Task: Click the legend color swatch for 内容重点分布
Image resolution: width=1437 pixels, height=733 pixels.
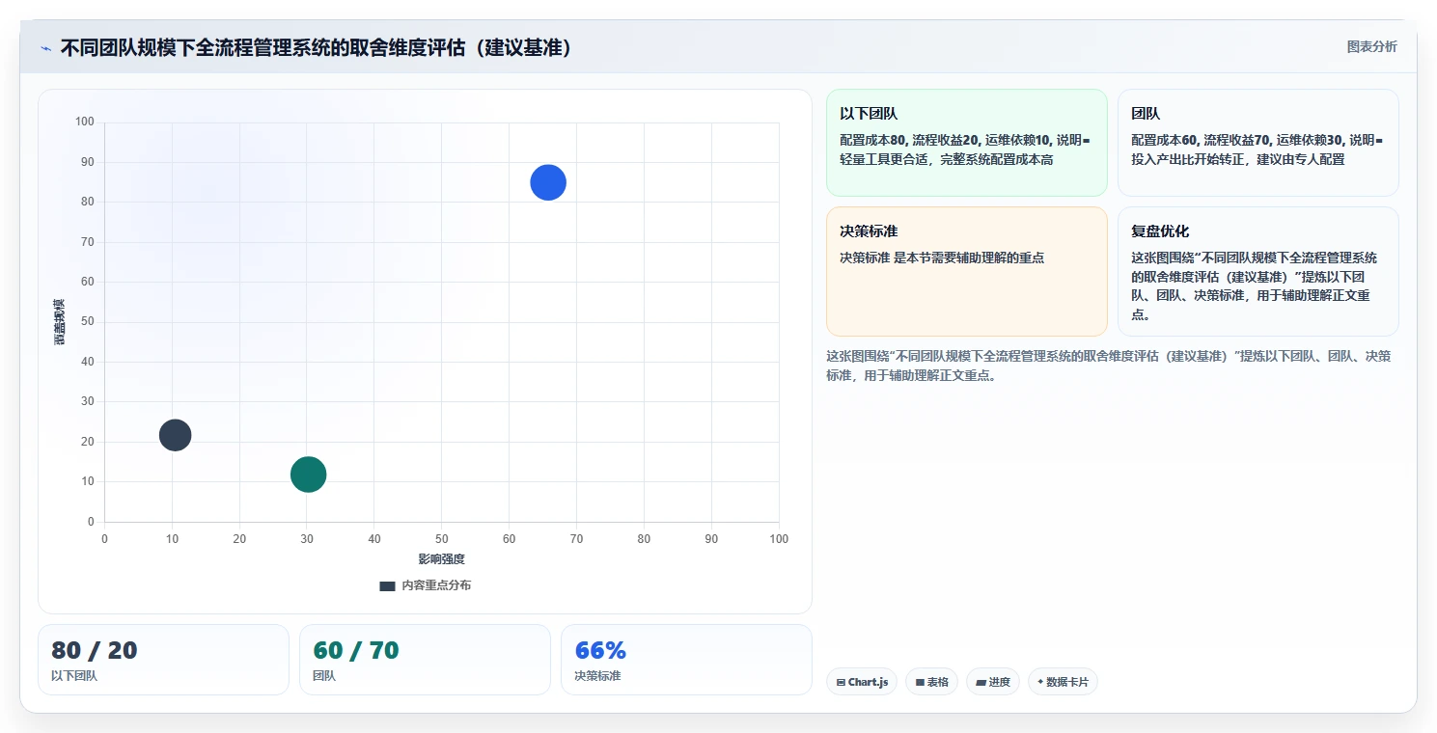Action: (x=387, y=585)
